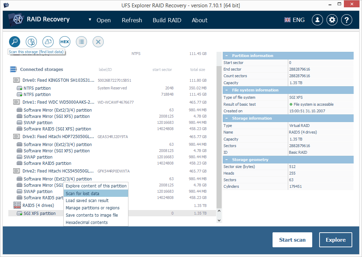Viewport: 362px width, 257px height.
Task: Click Refresh in the top menu
Action: pos(132,20)
